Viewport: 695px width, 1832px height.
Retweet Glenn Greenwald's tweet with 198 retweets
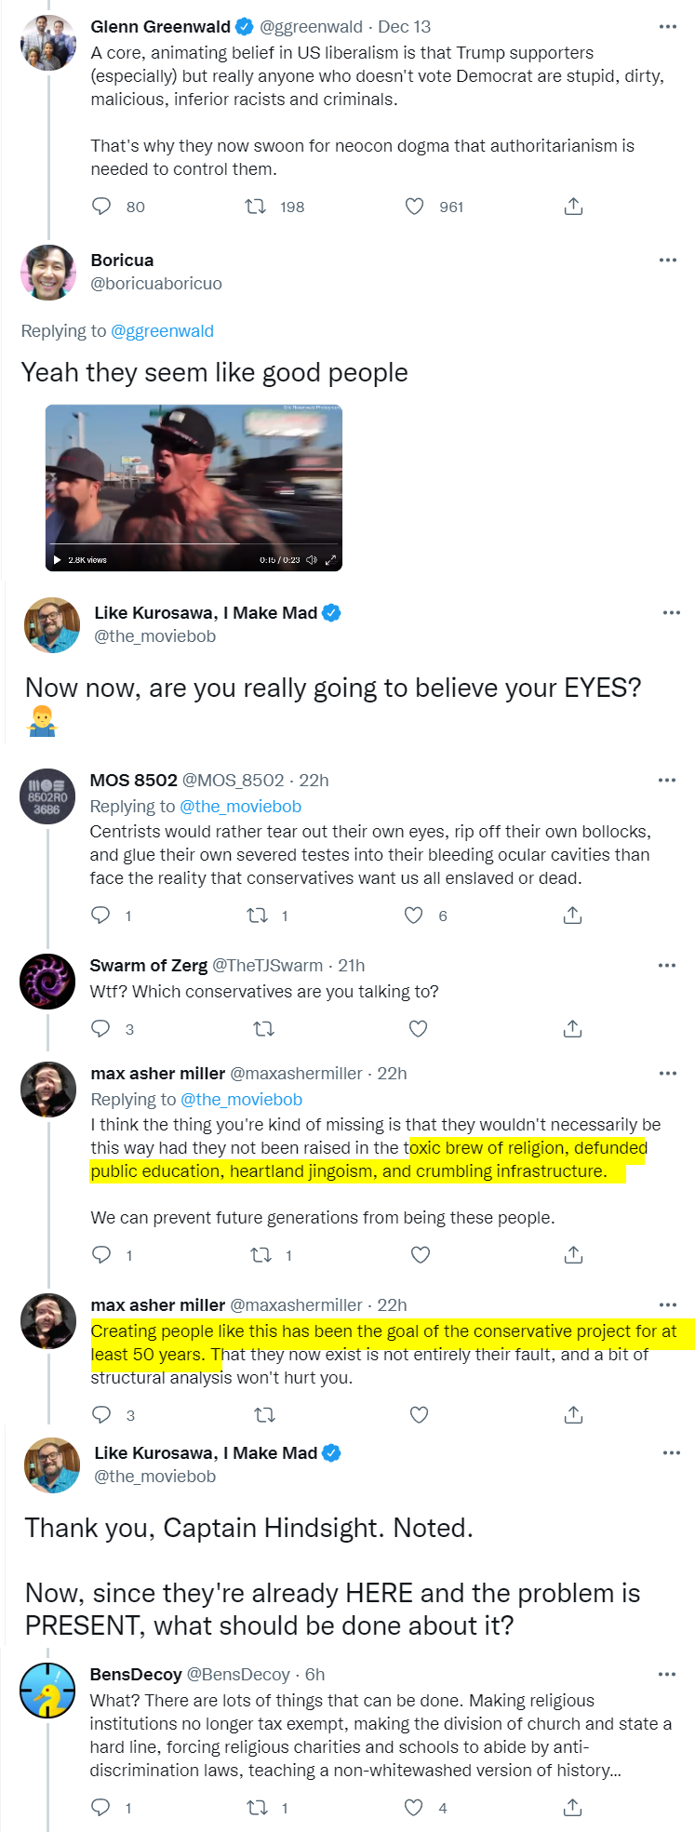point(255,207)
